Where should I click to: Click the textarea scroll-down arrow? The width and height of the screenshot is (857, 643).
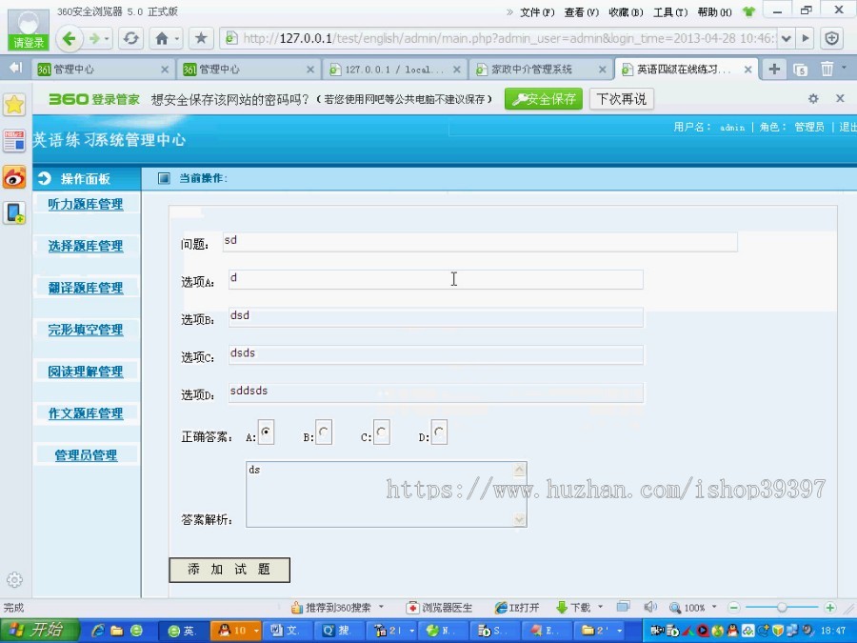519,519
